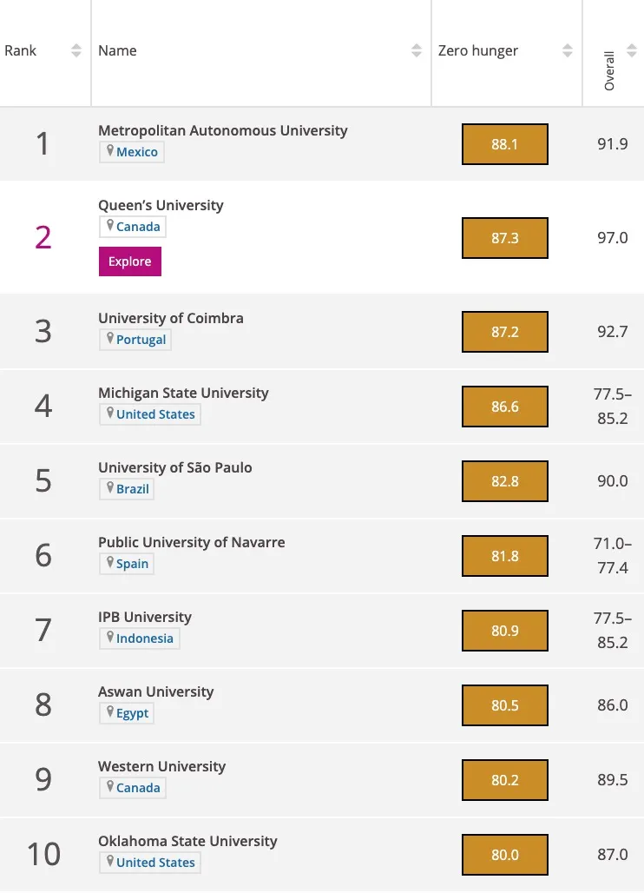The width and height of the screenshot is (644, 893).
Task: Open Canada link under Western University
Action: (138, 788)
